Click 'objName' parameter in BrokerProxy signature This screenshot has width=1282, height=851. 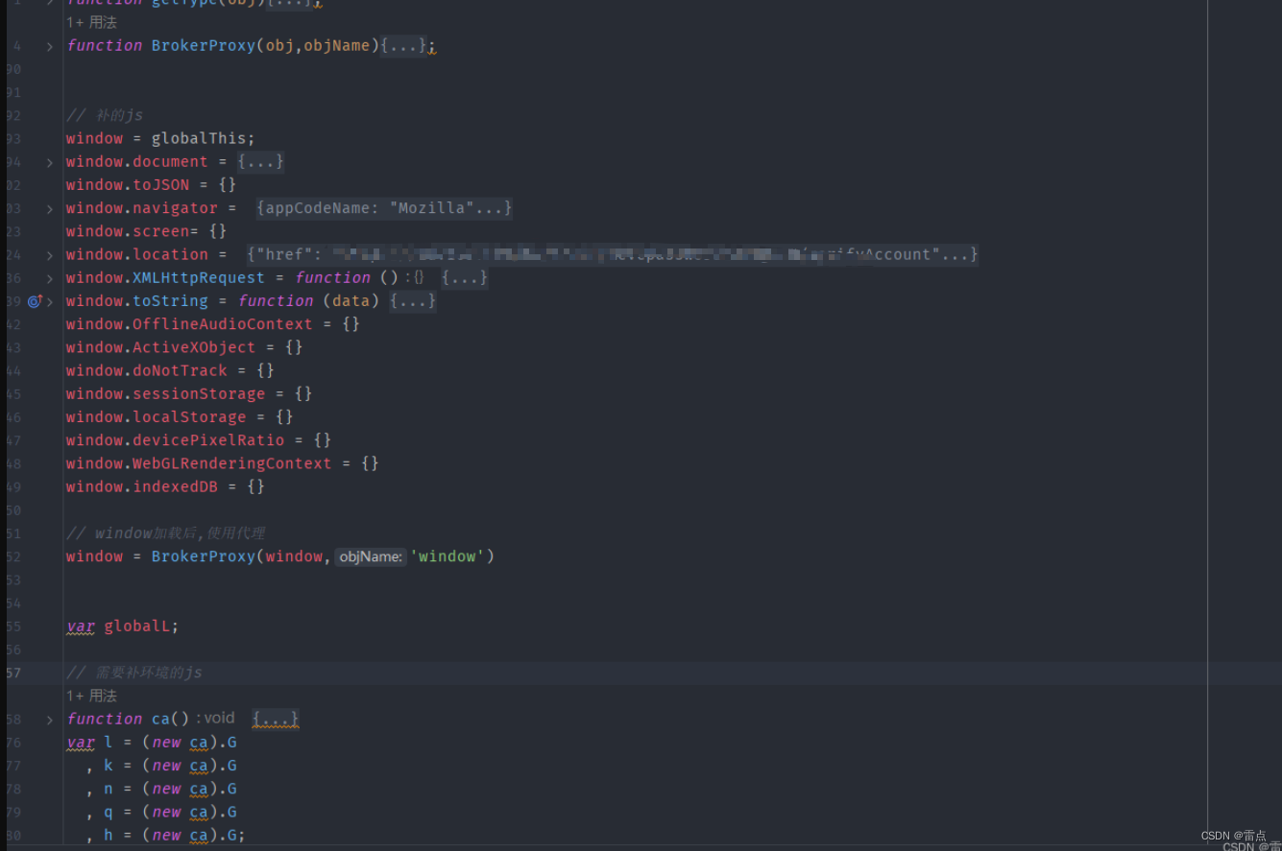[x=337, y=46]
